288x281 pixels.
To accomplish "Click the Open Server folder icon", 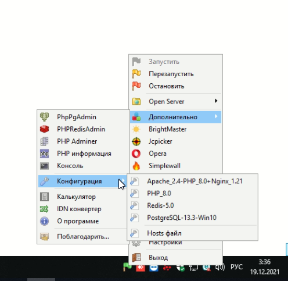I will point(136,101).
